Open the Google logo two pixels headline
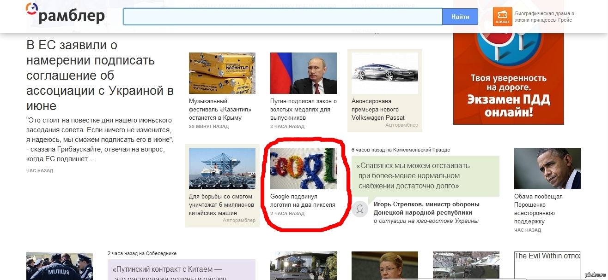The width and height of the screenshot is (608, 280). [303, 200]
